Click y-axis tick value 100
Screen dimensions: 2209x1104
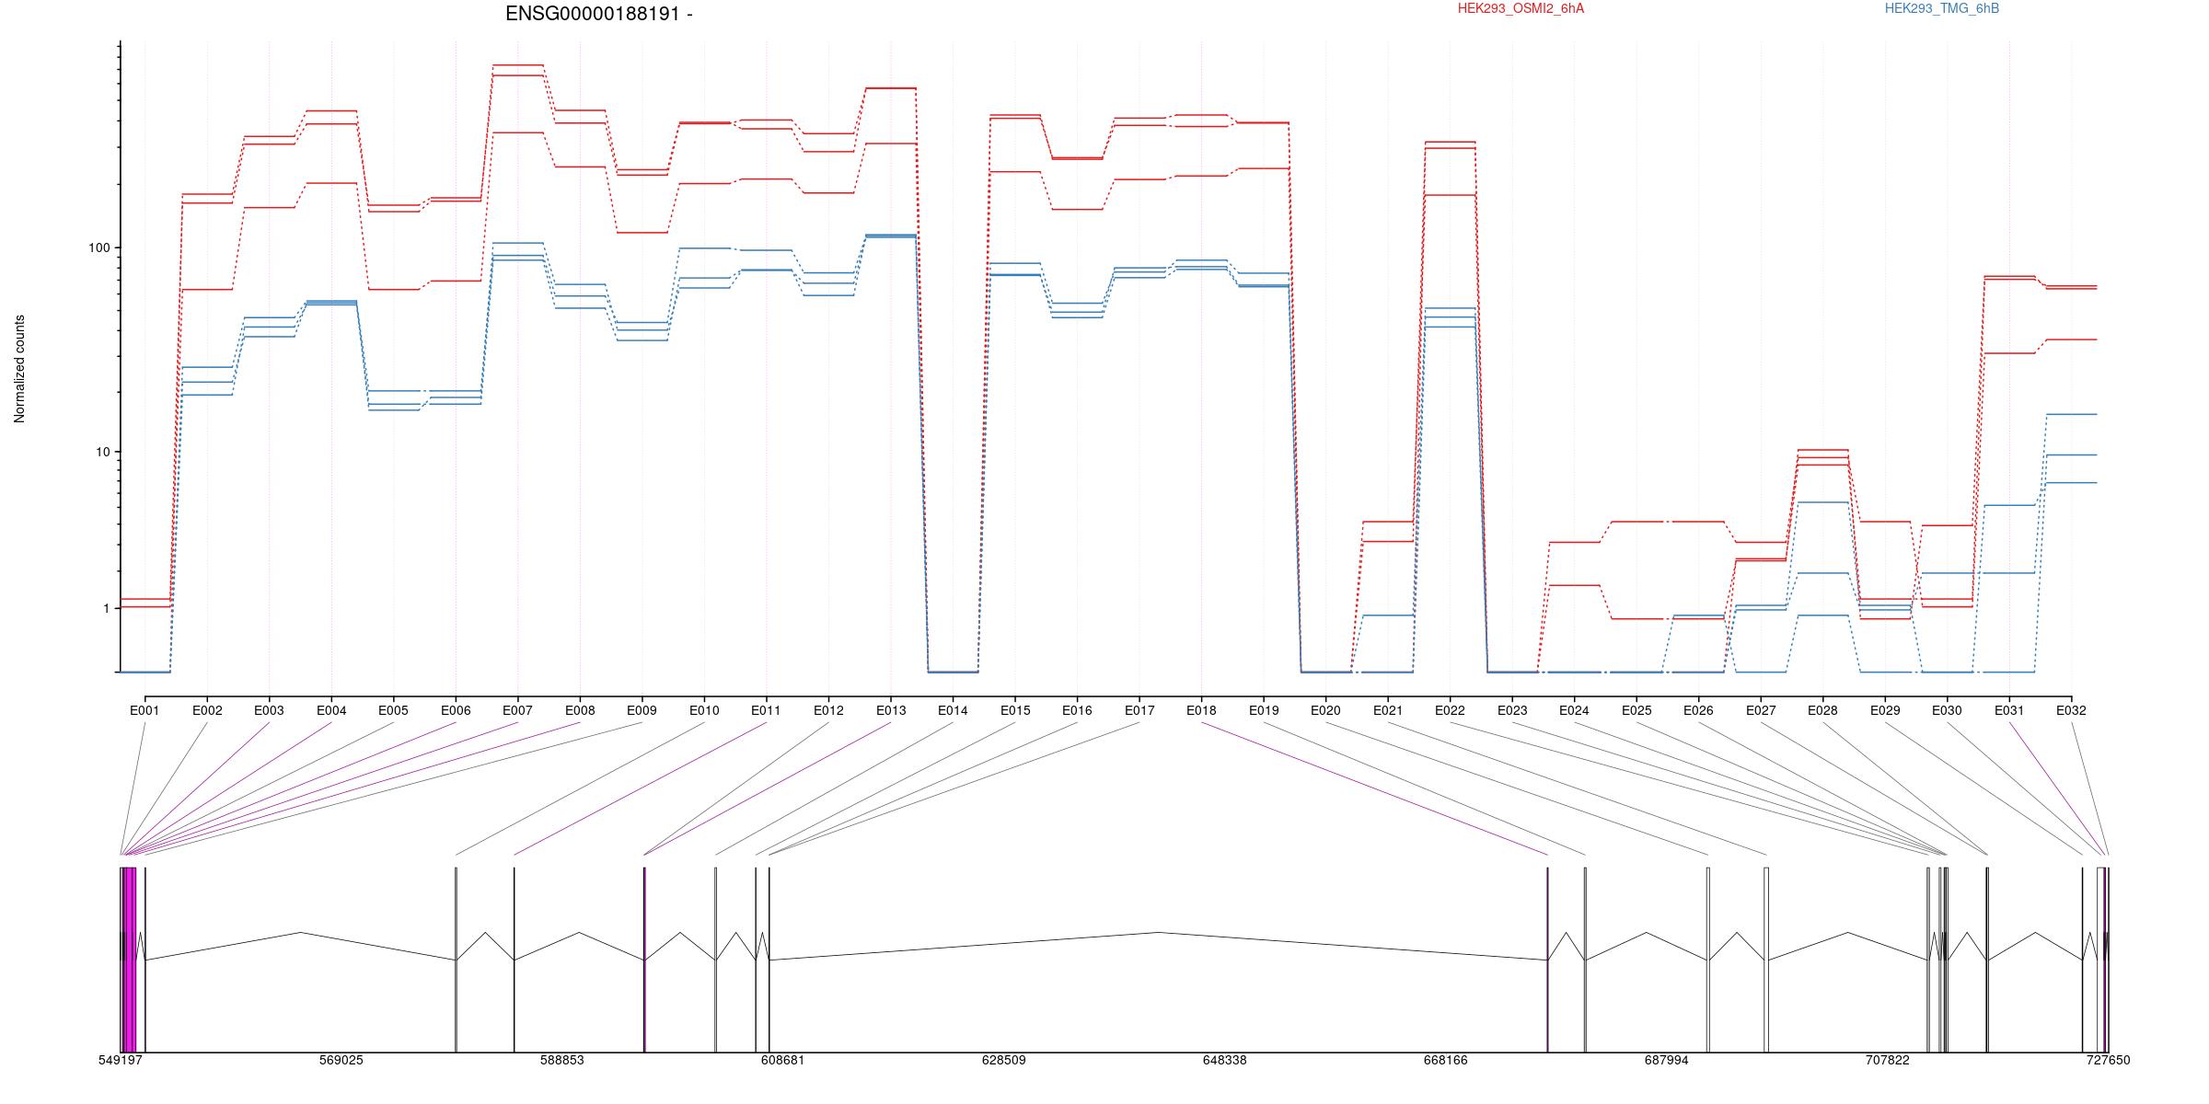point(98,248)
